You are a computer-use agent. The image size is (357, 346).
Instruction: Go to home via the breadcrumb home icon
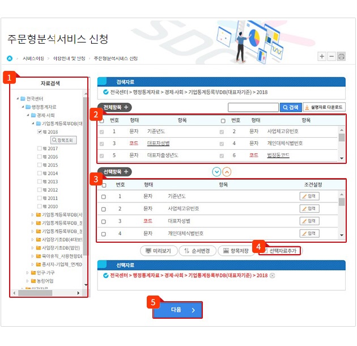10,58
